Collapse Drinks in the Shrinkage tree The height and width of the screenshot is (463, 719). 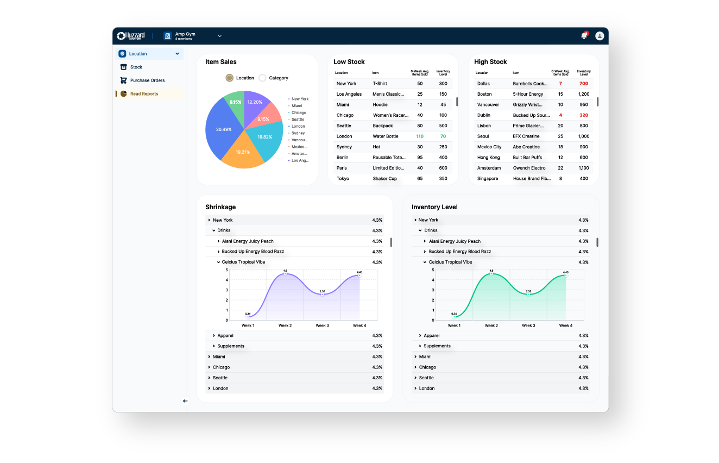point(214,230)
